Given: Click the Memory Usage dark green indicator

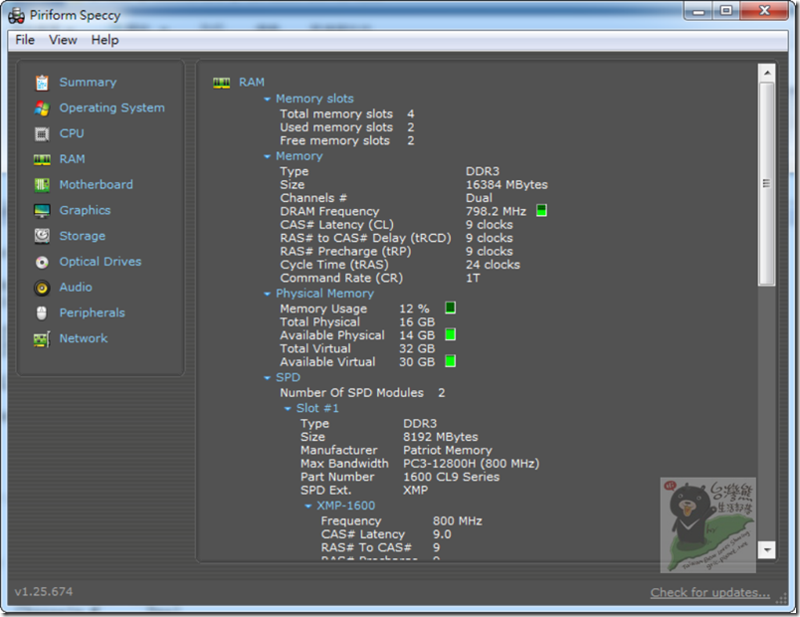Looking at the screenshot, I should click(x=450, y=308).
